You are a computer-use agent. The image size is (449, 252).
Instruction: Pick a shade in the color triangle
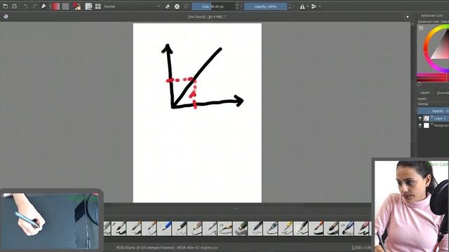[x=443, y=50]
